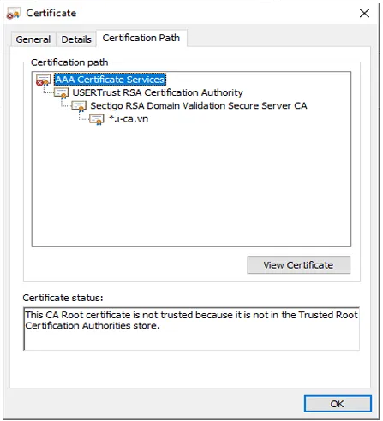Select the *.i-ca.vn leaf certificate

click(x=129, y=119)
